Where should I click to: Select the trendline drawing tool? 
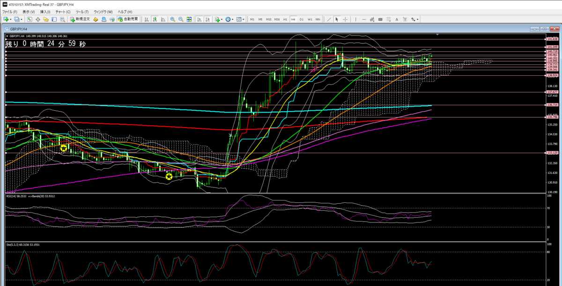[x=329, y=19]
